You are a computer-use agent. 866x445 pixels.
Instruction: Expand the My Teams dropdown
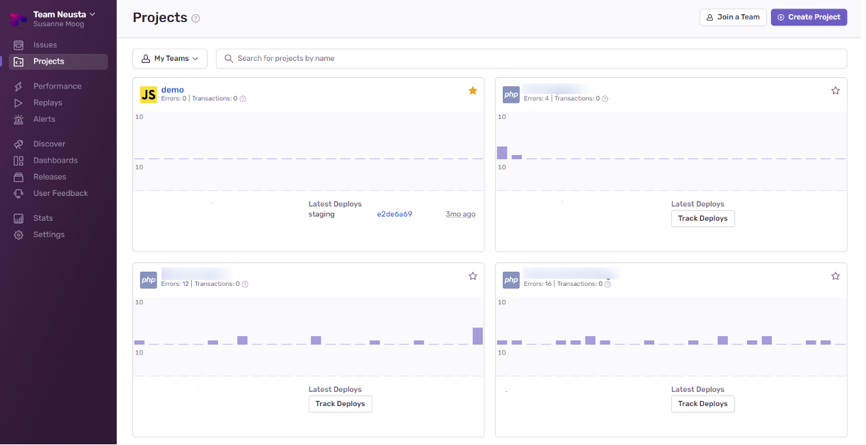pyautogui.click(x=170, y=59)
